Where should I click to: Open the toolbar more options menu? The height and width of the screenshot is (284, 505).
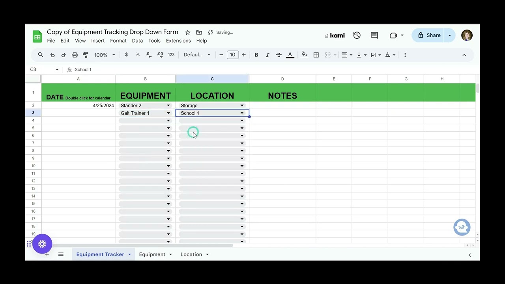click(405, 55)
